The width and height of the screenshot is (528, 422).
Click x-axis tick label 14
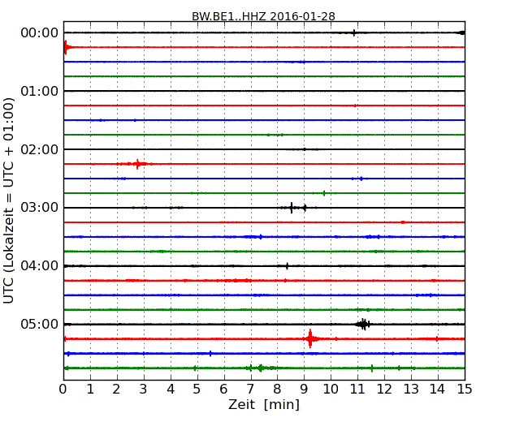coord(438,390)
